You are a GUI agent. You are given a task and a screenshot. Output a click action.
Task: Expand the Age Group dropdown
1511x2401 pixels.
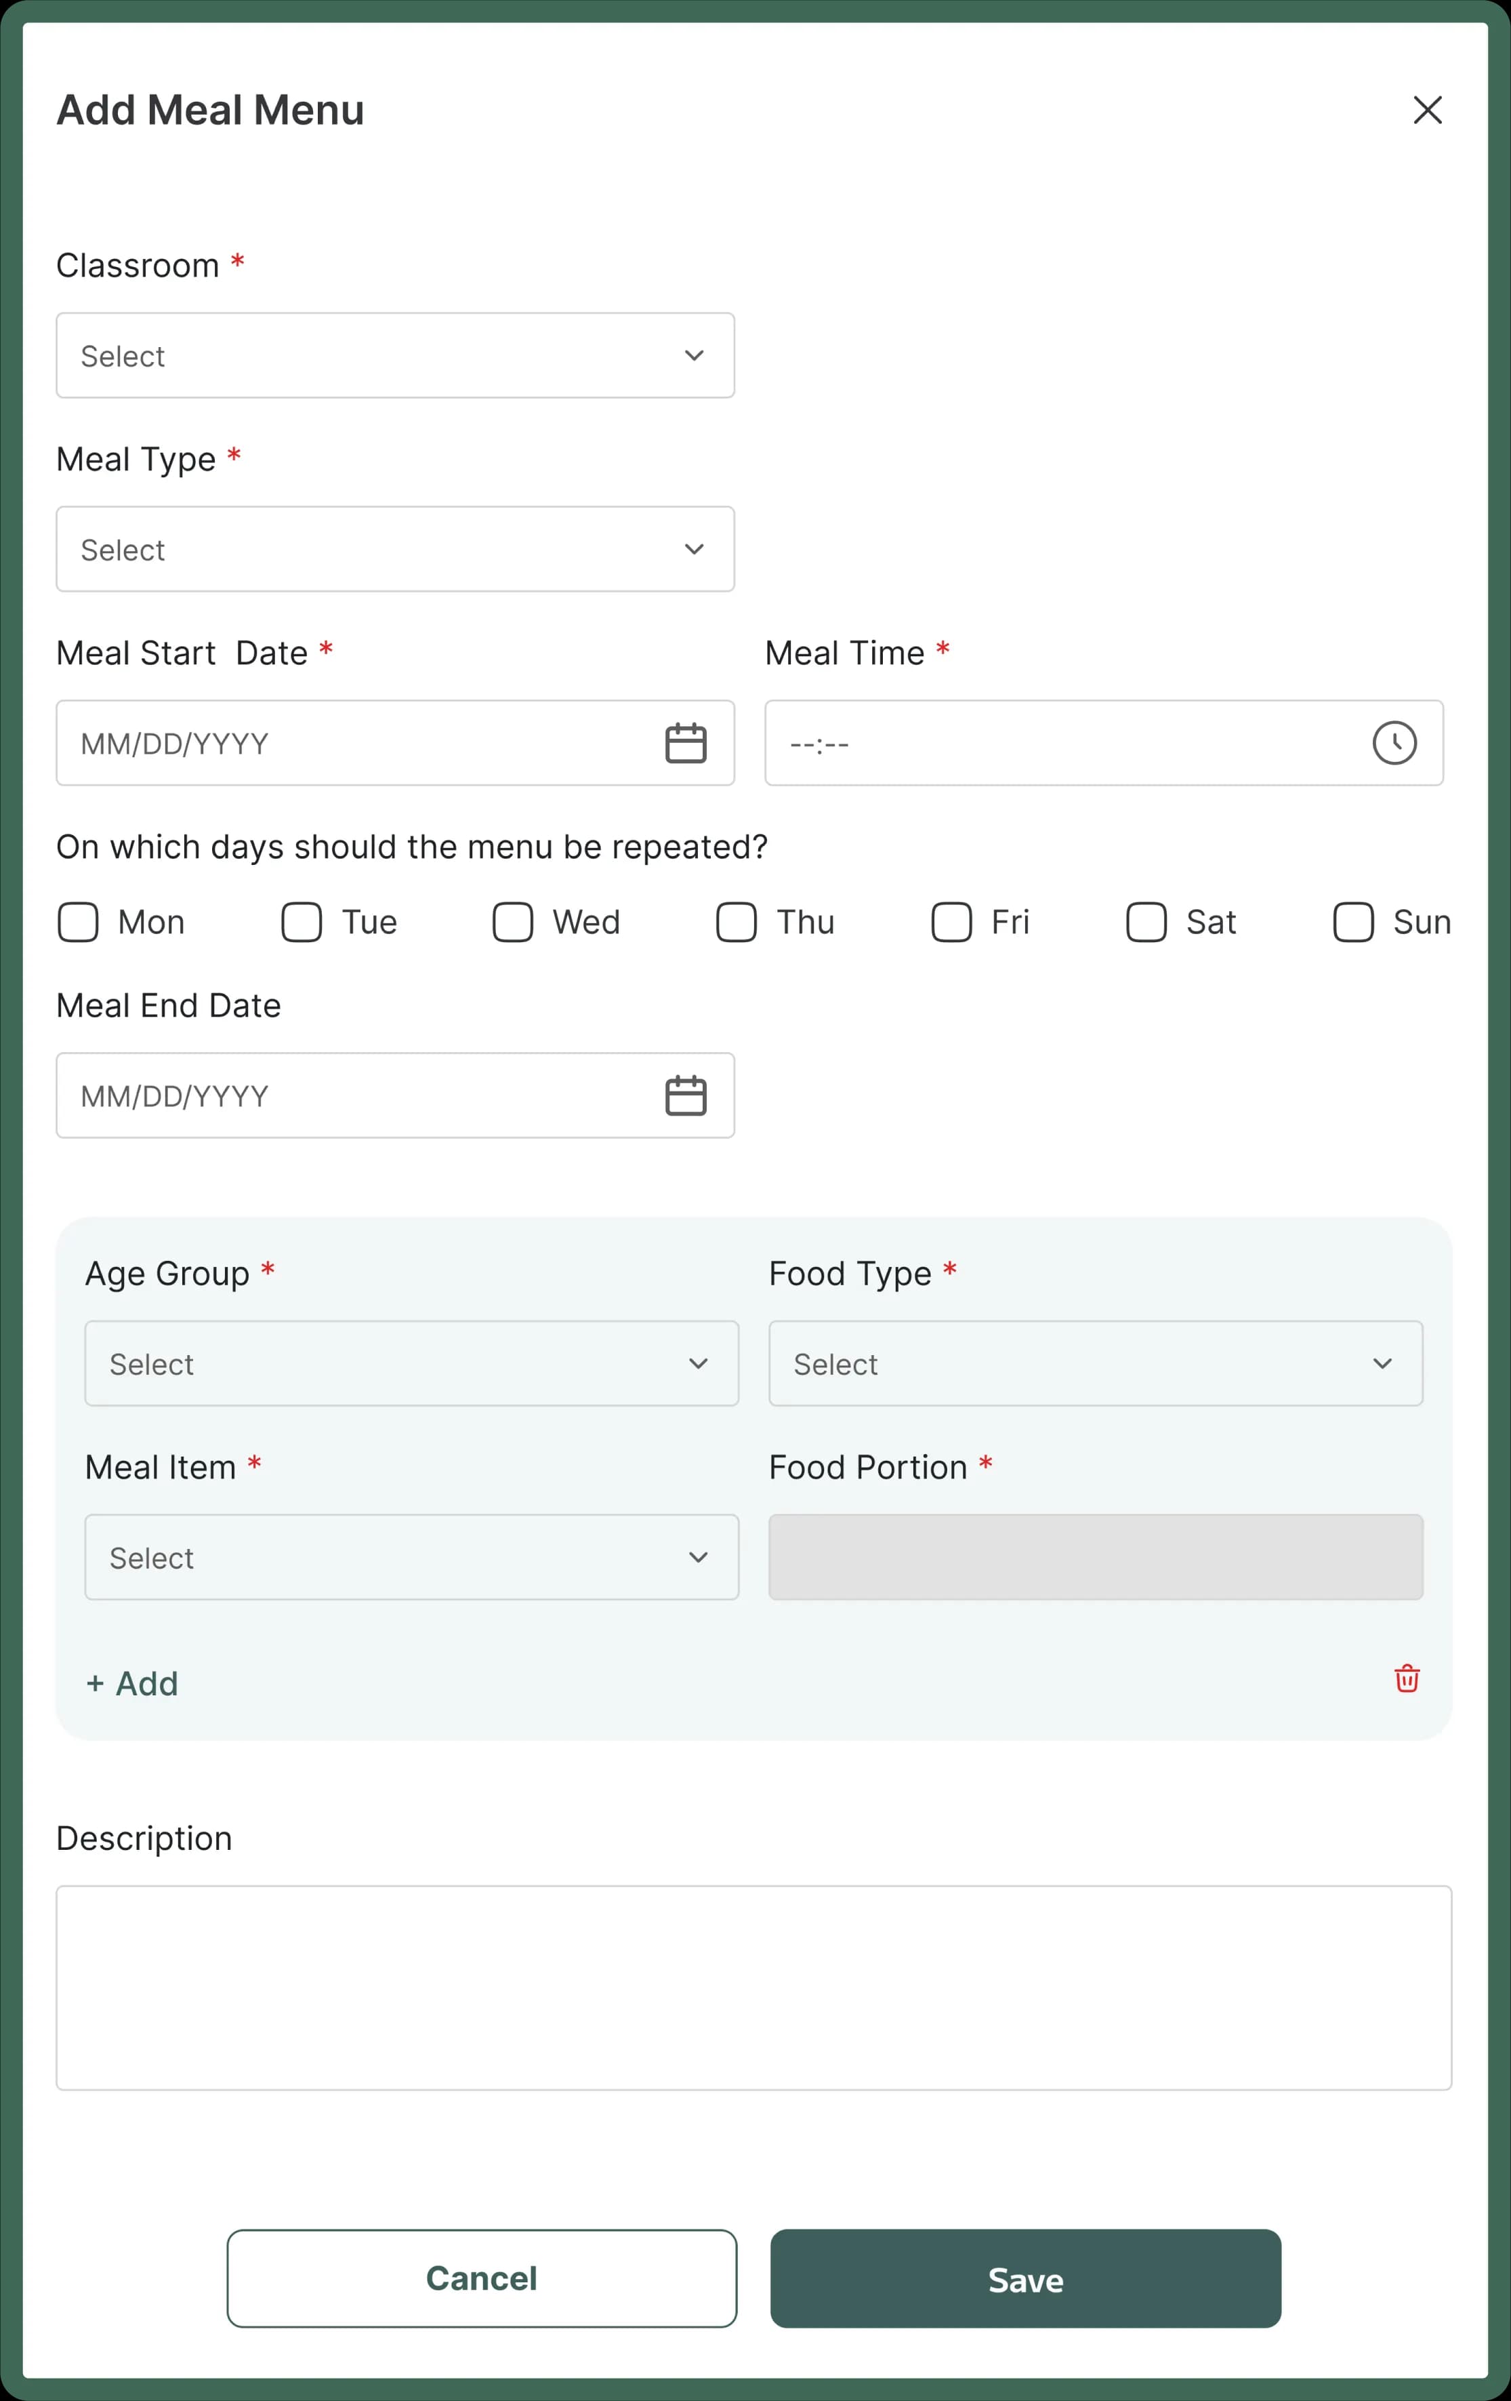coord(411,1363)
